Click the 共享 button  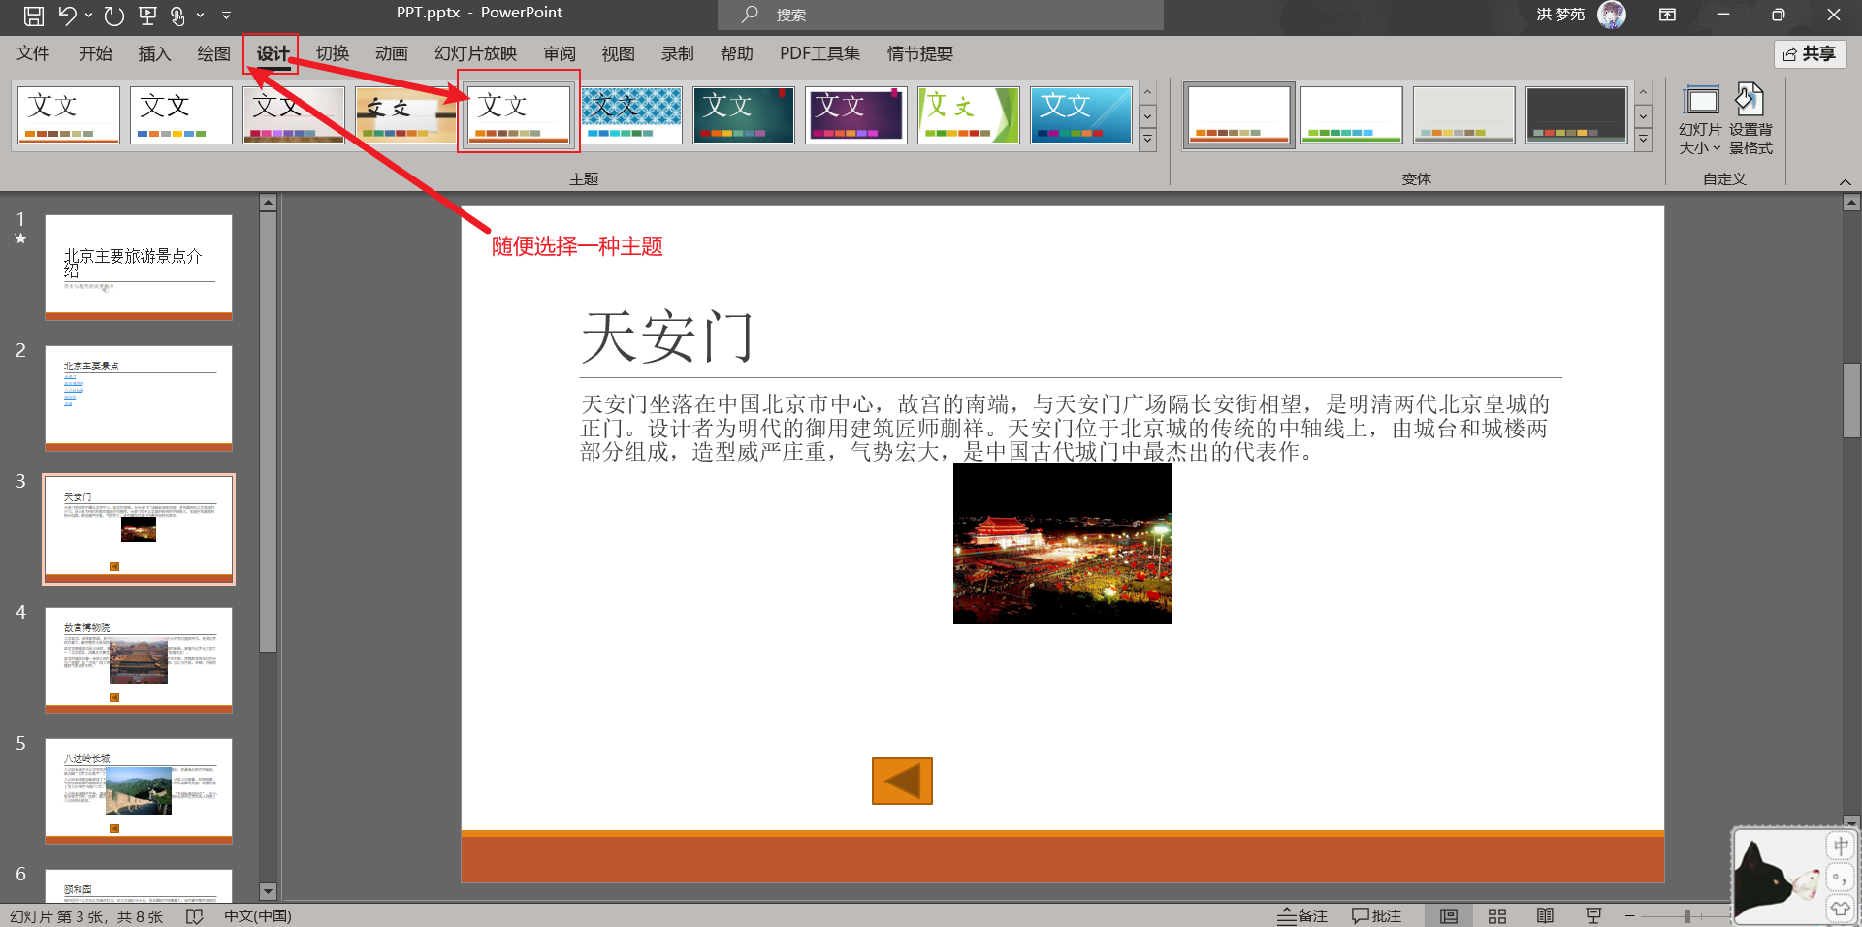1810,54
